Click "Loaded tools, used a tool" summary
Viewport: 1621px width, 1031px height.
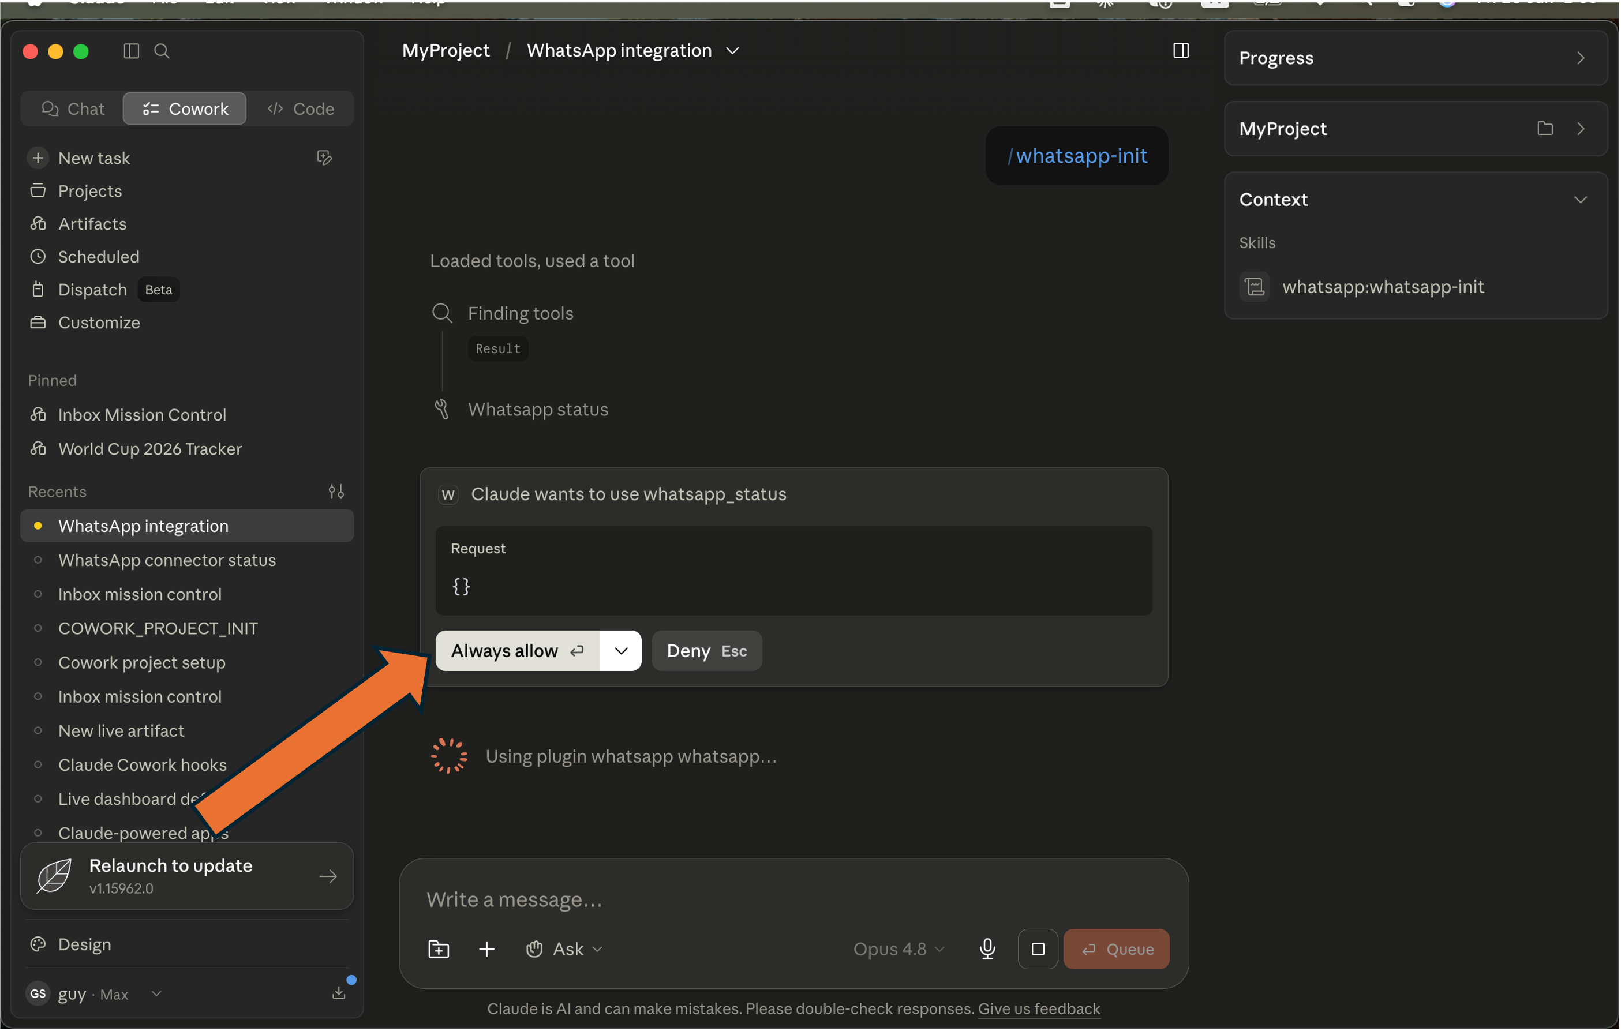click(x=532, y=261)
